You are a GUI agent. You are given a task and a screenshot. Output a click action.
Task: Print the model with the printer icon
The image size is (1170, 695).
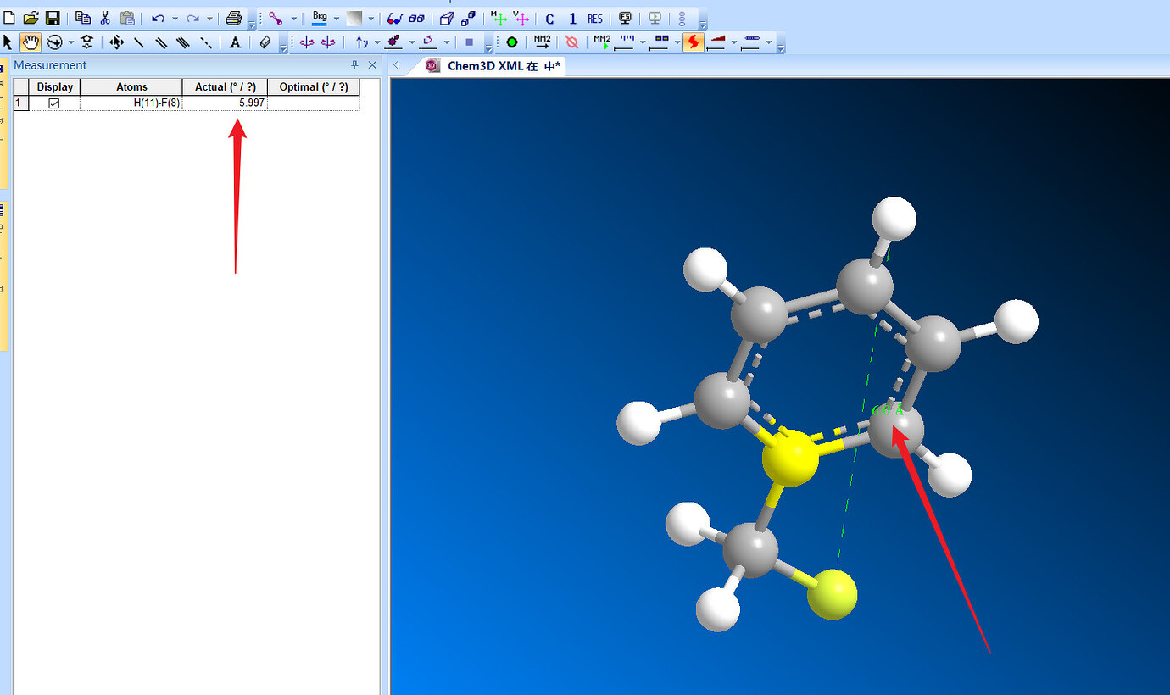(x=234, y=18)
